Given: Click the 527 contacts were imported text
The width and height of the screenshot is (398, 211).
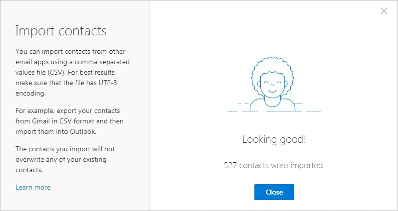Looking at the screenshot, I should (x=274, y=165).
